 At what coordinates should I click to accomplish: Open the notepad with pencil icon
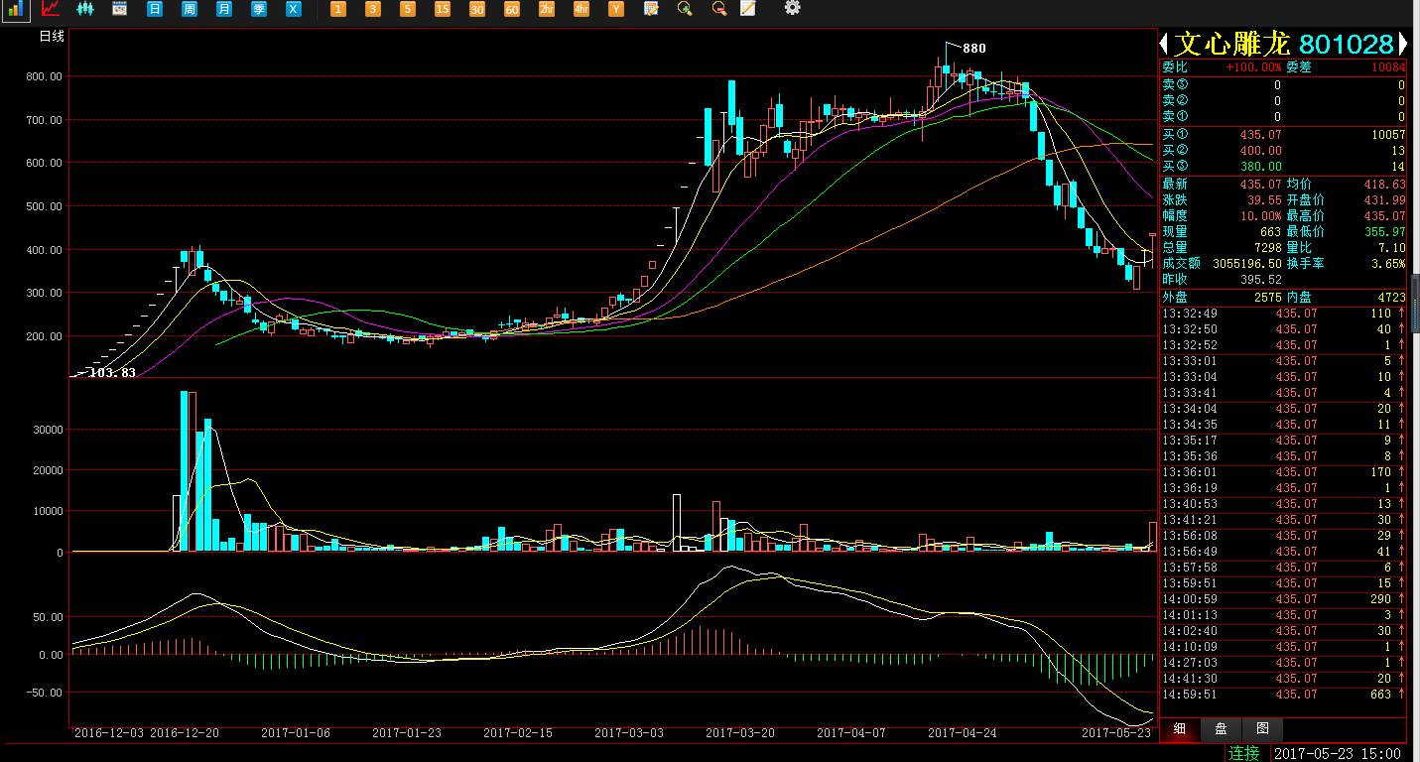coord(651,9)
